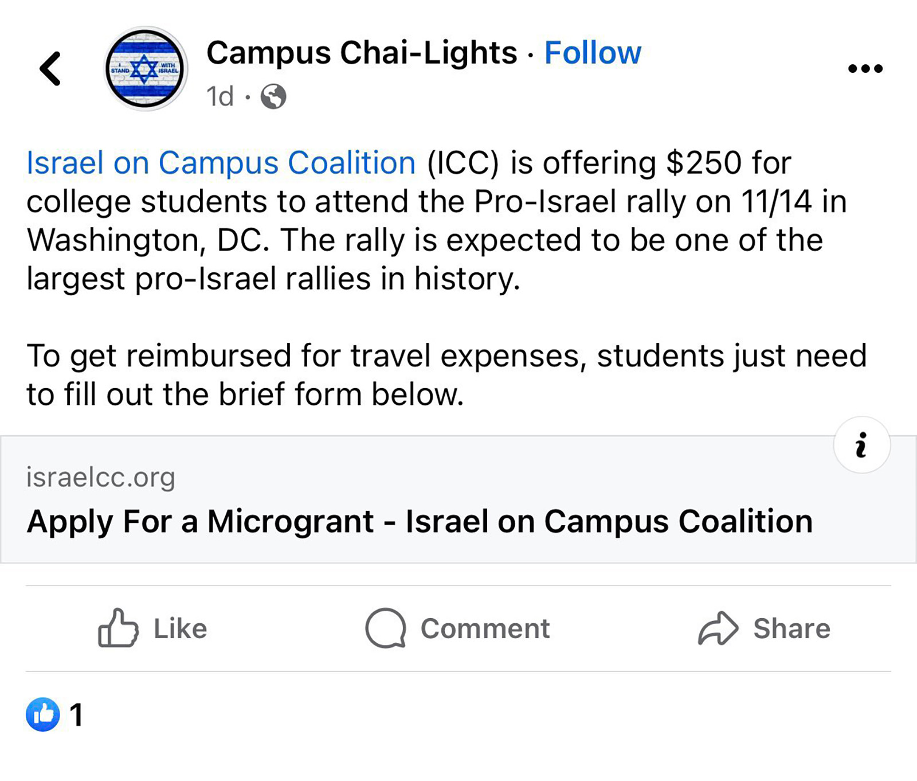Open the Israel on Campus Coalition link
Image resolution: width=917 pixels, height=781 pixels.
coord(221,163)
